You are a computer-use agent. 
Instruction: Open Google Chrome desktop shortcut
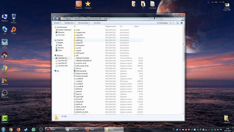pos(4,69)
